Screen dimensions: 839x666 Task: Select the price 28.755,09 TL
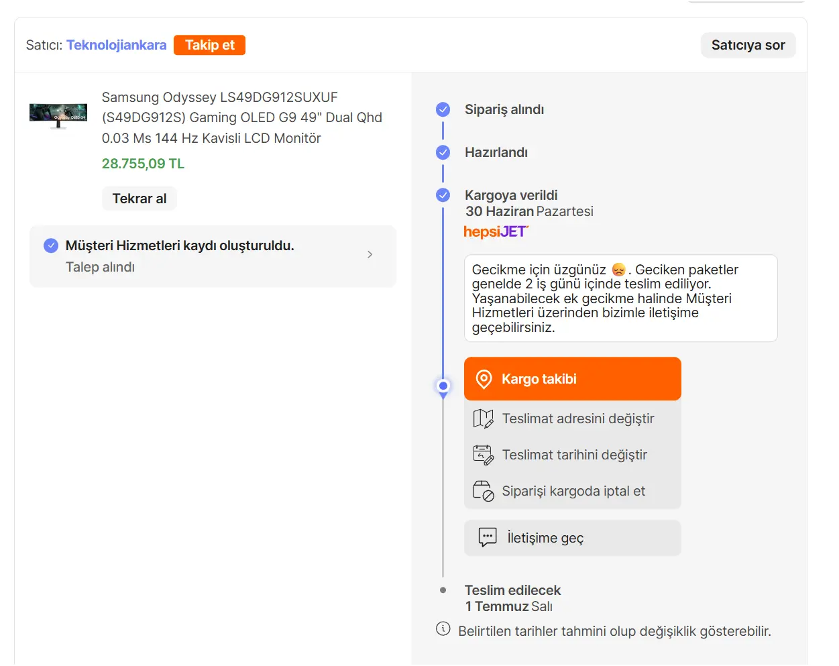[x=143, y=164]
